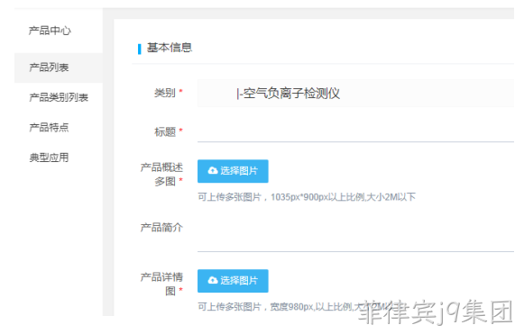Click the 类别 field label
Screen dimensions: 524x334
[x=165, y=93]
